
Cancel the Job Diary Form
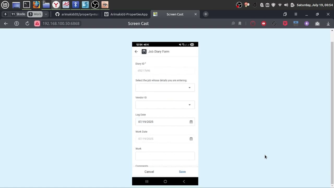coord(149,172)
